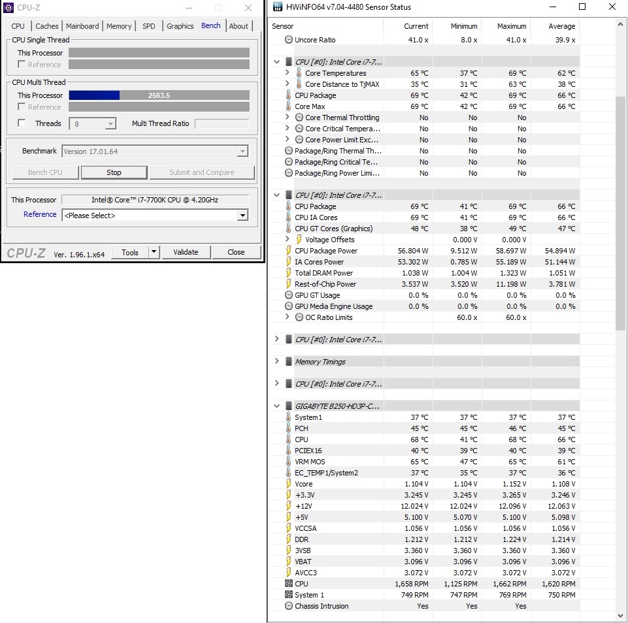628x623 pixels.
Task: Switch to the Memory tab
Action: point(119,26)
